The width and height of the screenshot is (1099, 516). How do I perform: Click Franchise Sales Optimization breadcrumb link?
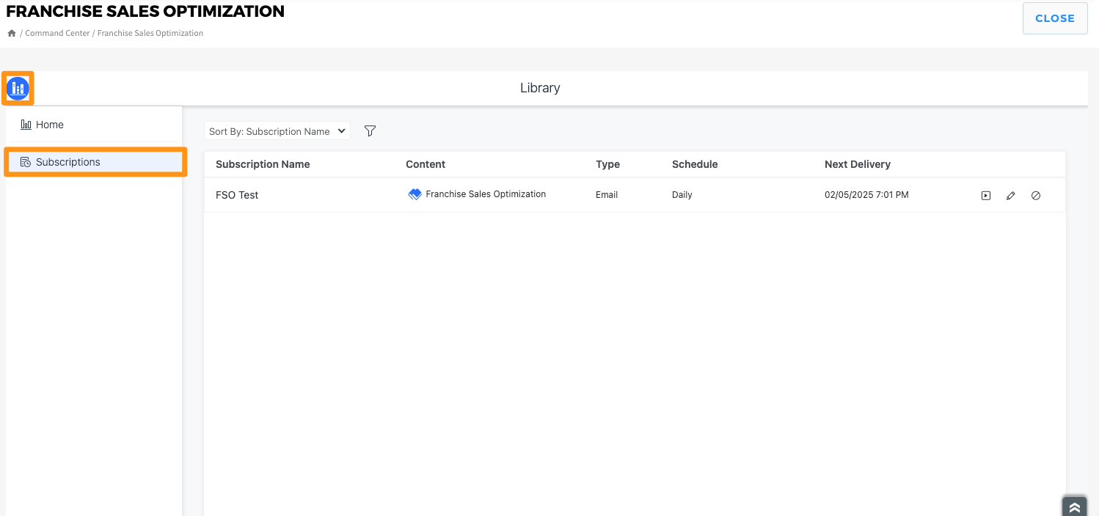coord(150,33)
